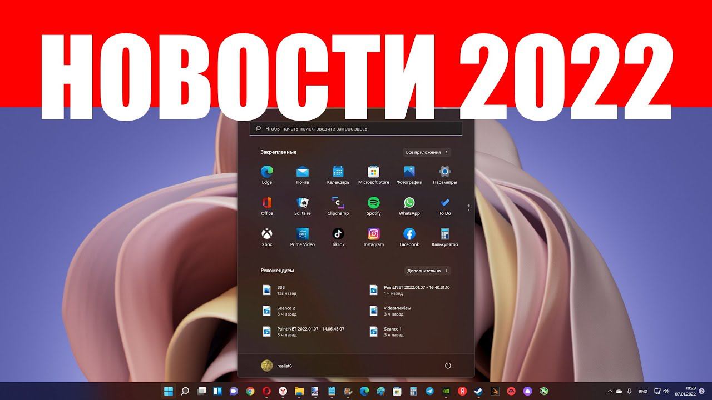The height and width of the screenshot is (400, 712).
Task: Expand recommendations with Дополнительно button
Action: [x=427, y=271]
